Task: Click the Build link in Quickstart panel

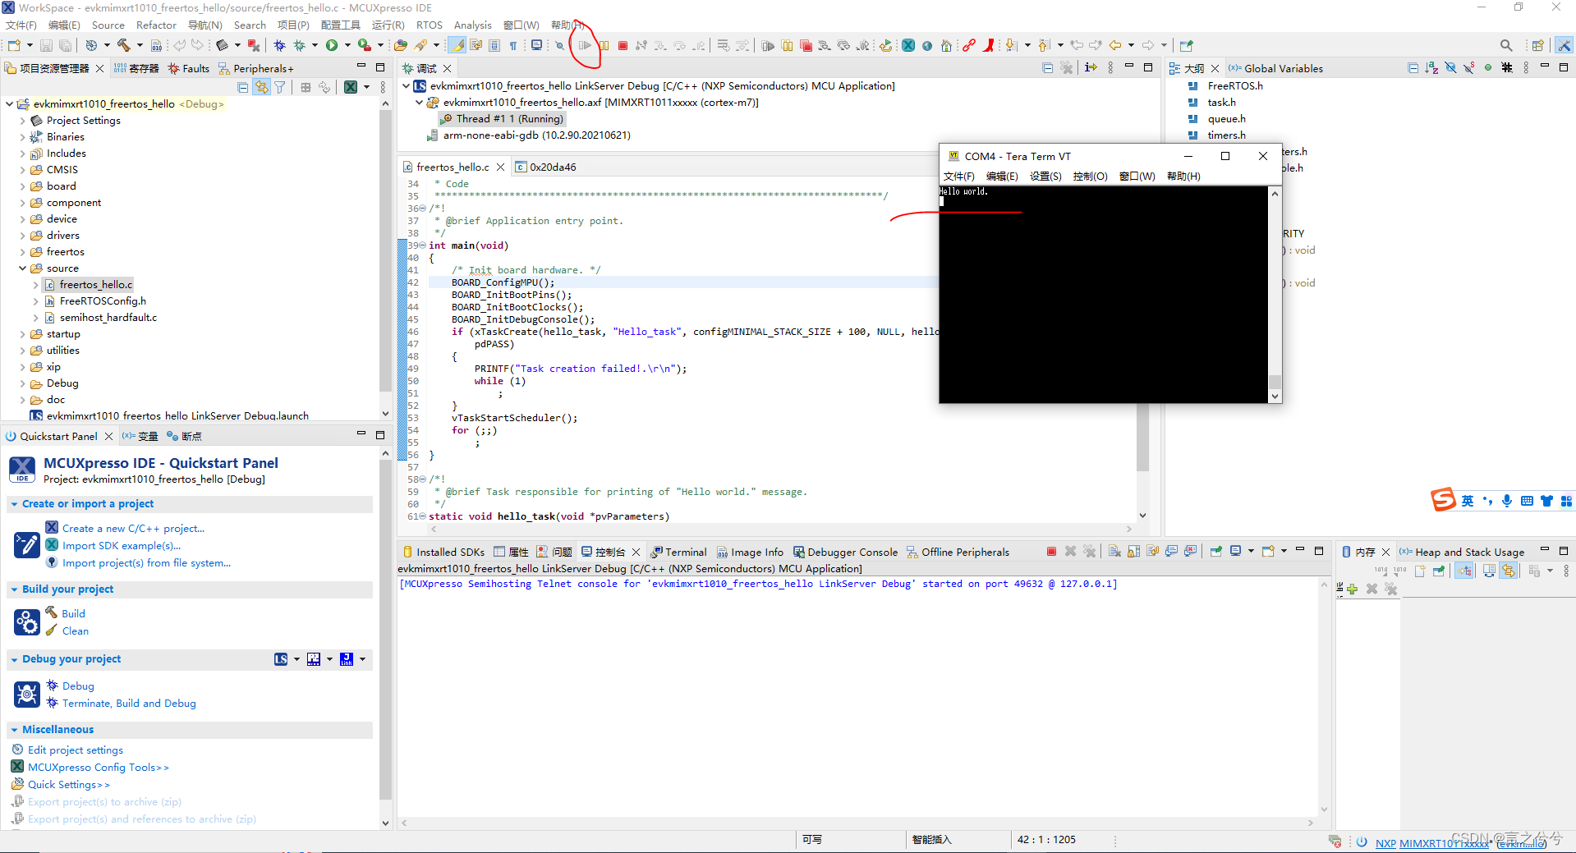Action: [x=73, y=614]
